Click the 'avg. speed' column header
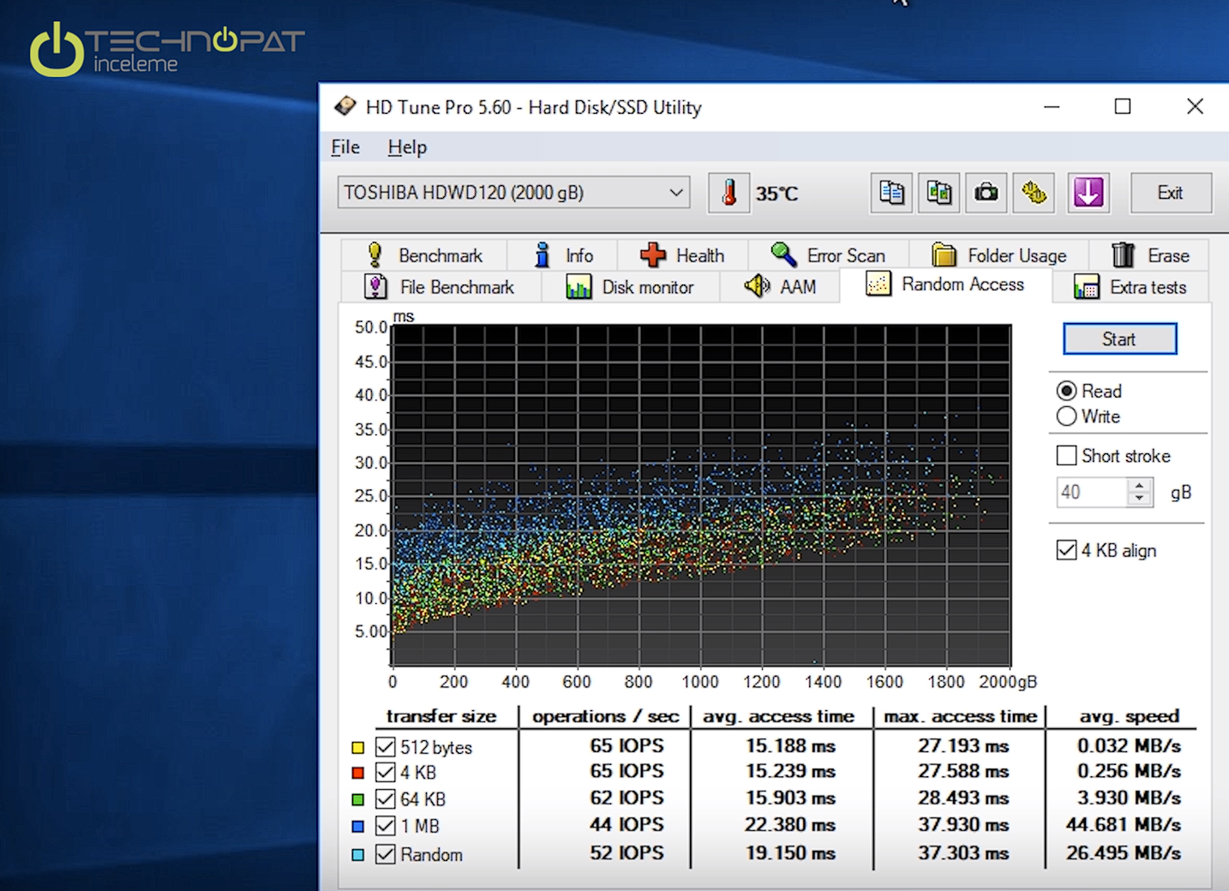 pyautogui.click(x=1130, y=716)
